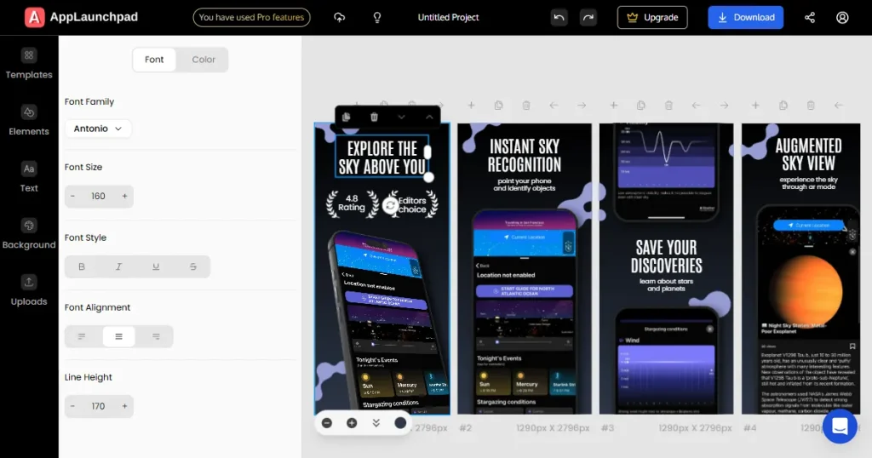The image size is (872, 458).
Task: Duplicate screenshot #4 using copy icon
Action: pos(783,105)
